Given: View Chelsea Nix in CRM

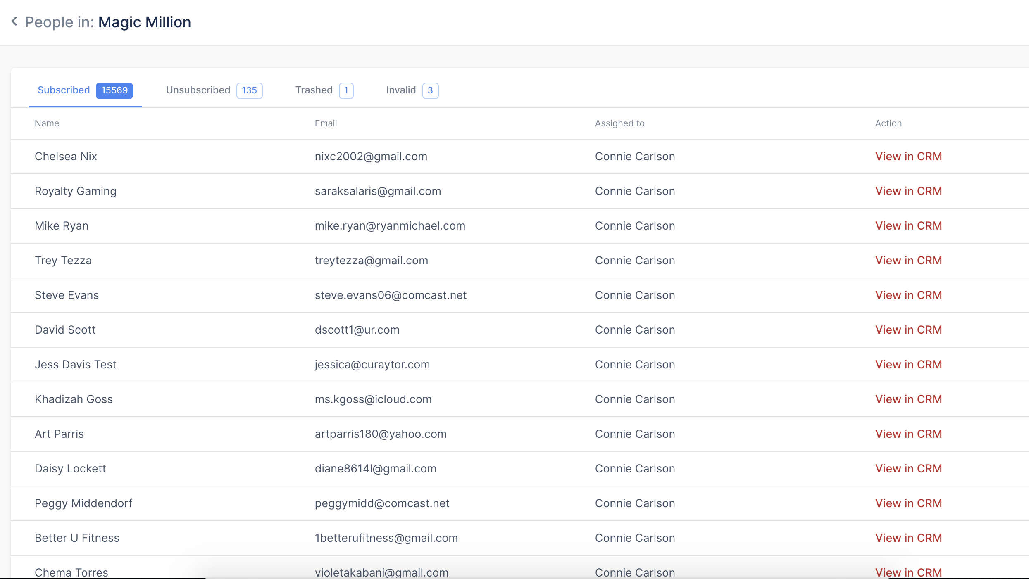Looking at the screenshot, I should point(909,156).
